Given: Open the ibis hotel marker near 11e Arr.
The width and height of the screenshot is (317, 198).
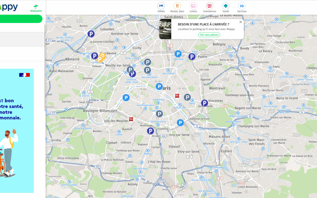Looking at the screenshot, I should (x=177, y=95).
